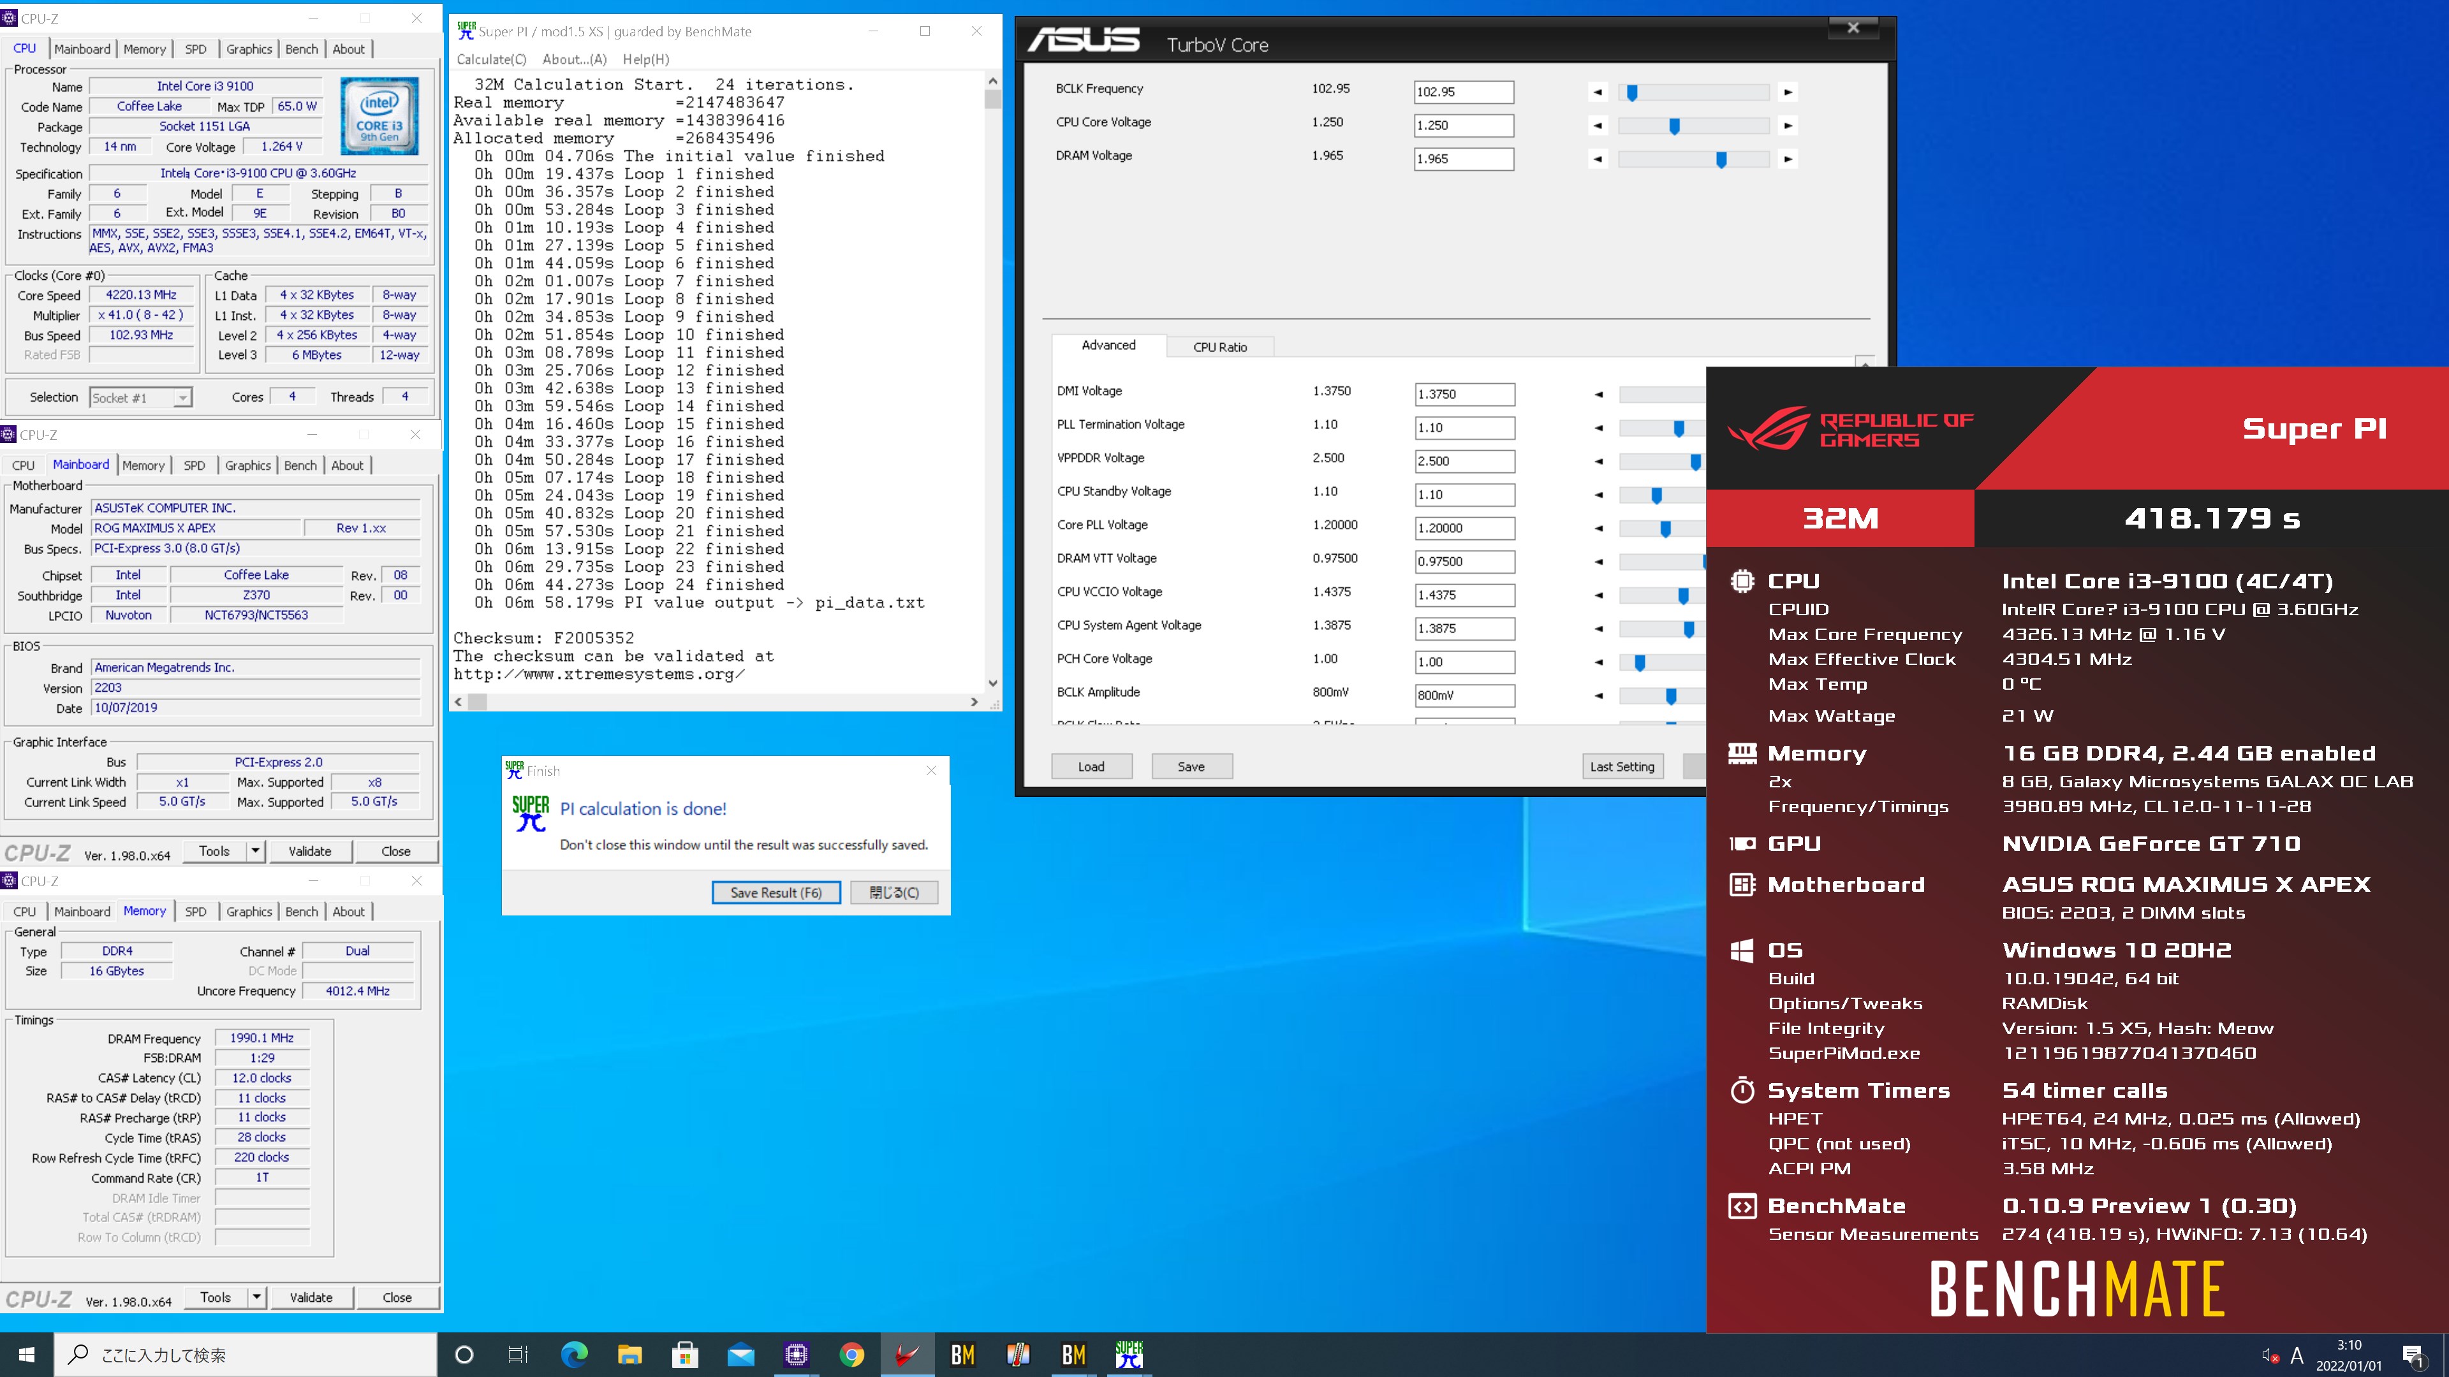Launch Microsoft Edge from the taskbar

pyautogui.click(x=574, y=1354)
